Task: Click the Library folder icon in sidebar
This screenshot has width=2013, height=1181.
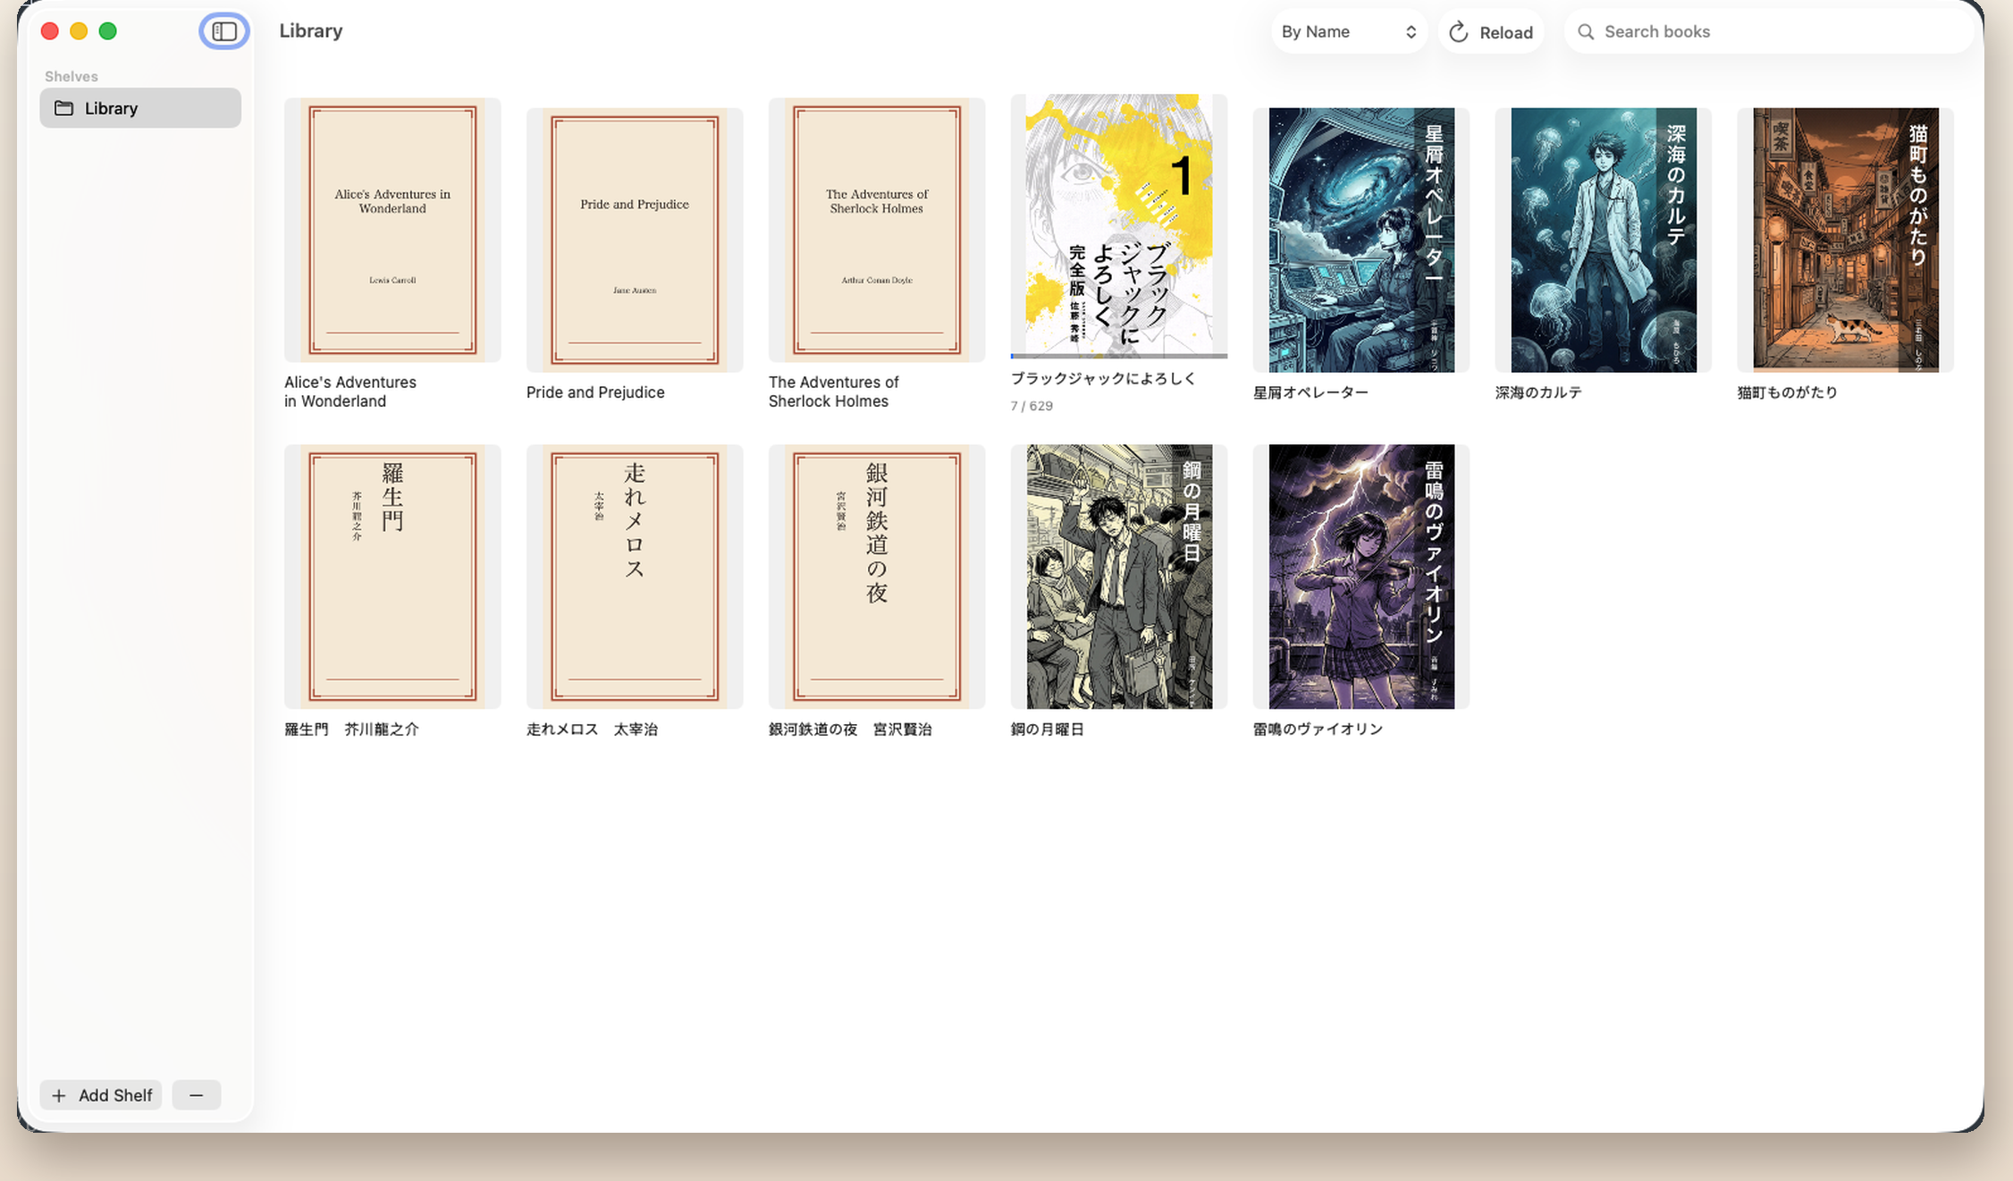Action: click(63, 108)
